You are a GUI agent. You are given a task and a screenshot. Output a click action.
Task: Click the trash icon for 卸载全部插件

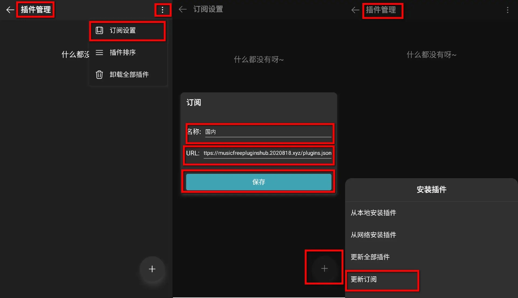click(x=99, y=74)
